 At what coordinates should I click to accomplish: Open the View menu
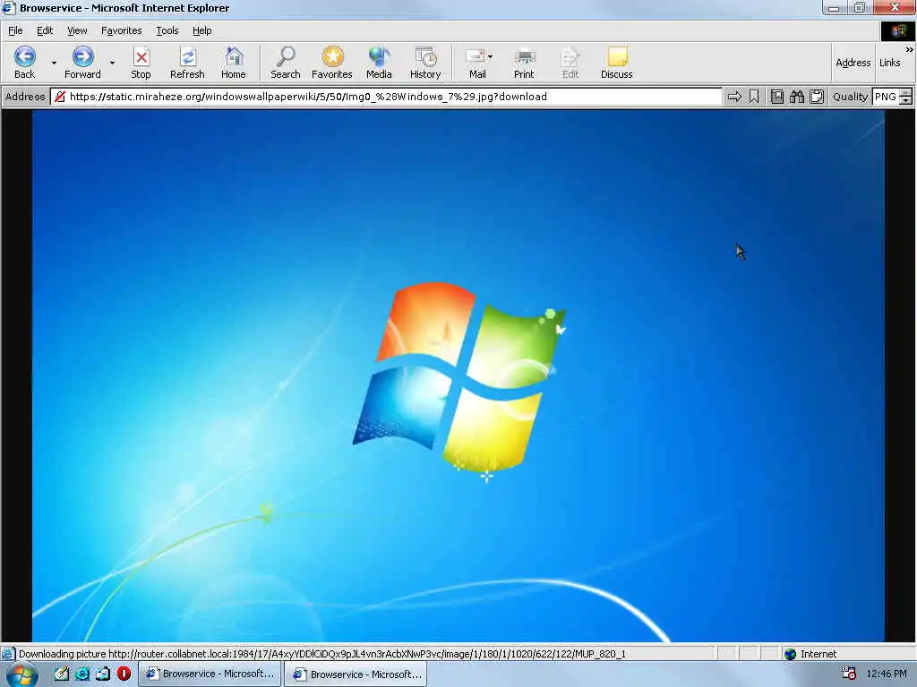click(x=77, y=30)
